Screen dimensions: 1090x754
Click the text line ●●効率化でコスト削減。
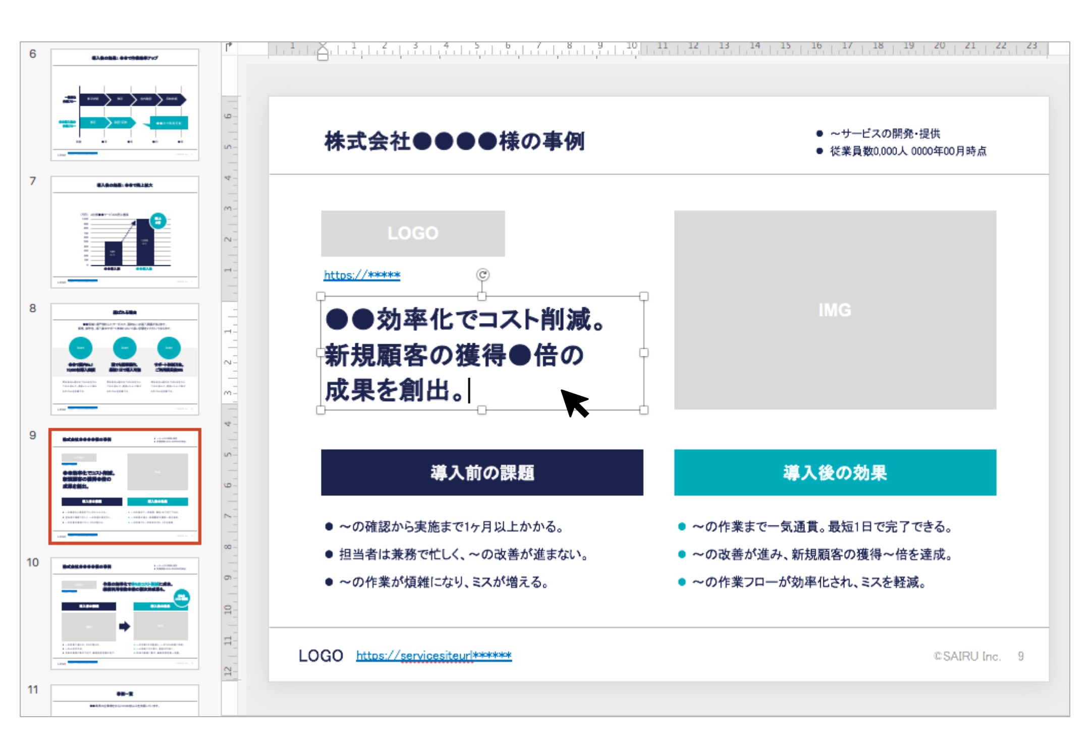(465, 320)
